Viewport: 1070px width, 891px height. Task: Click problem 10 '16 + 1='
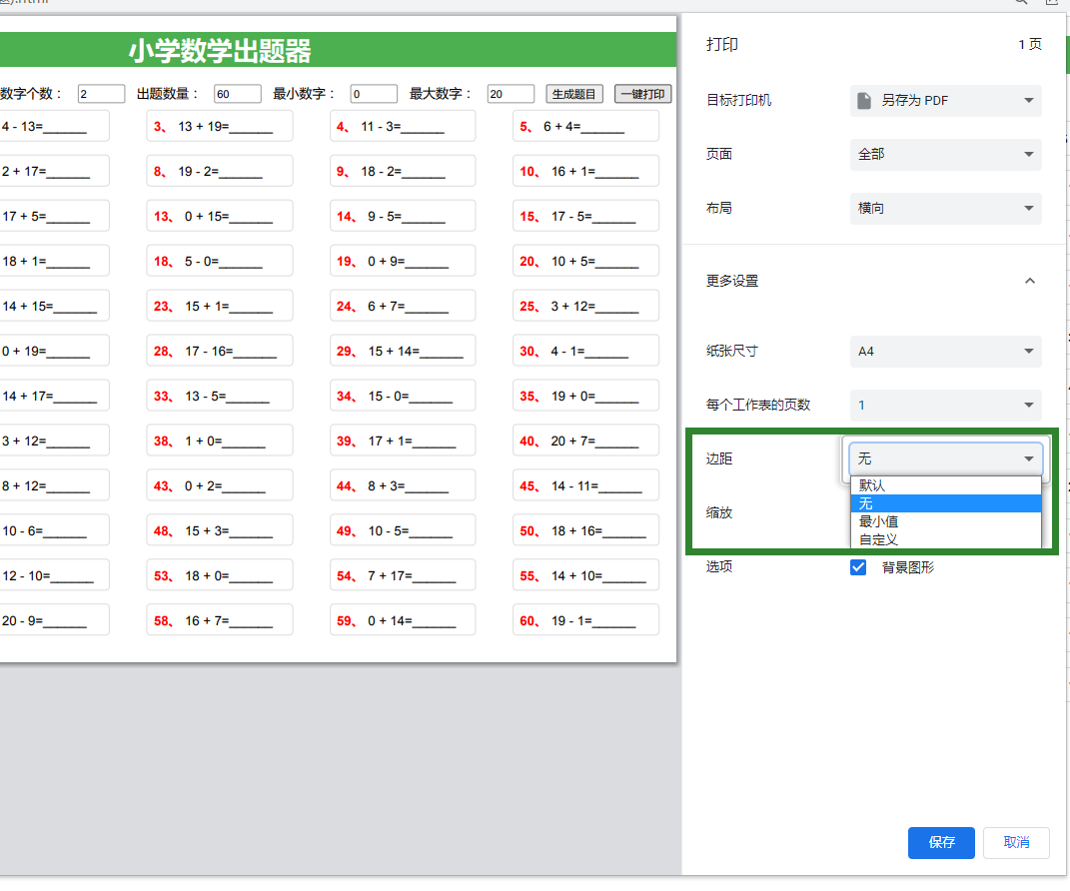[585, 171]
